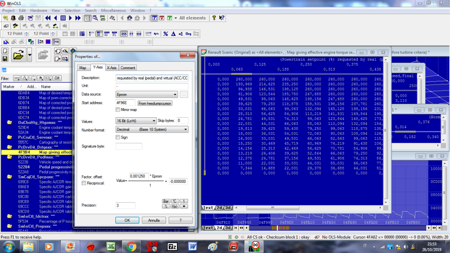Screen dimensions: 450x253
Task: Click the Bar unit preset button
Action: click(x=166, y=201)
